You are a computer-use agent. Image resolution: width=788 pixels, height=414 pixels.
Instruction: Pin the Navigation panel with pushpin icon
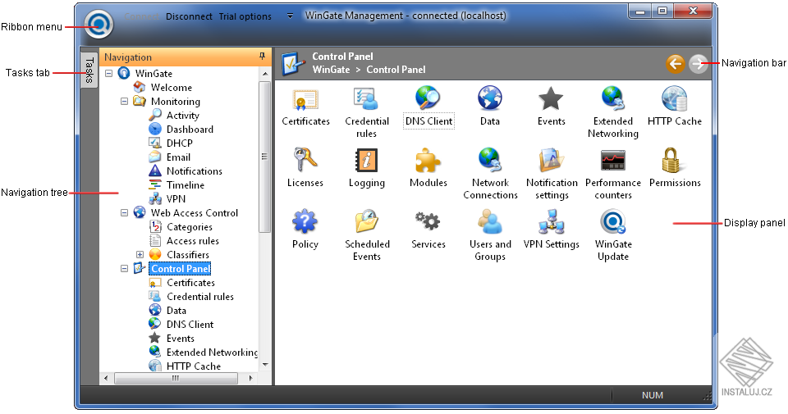(262, 57)
